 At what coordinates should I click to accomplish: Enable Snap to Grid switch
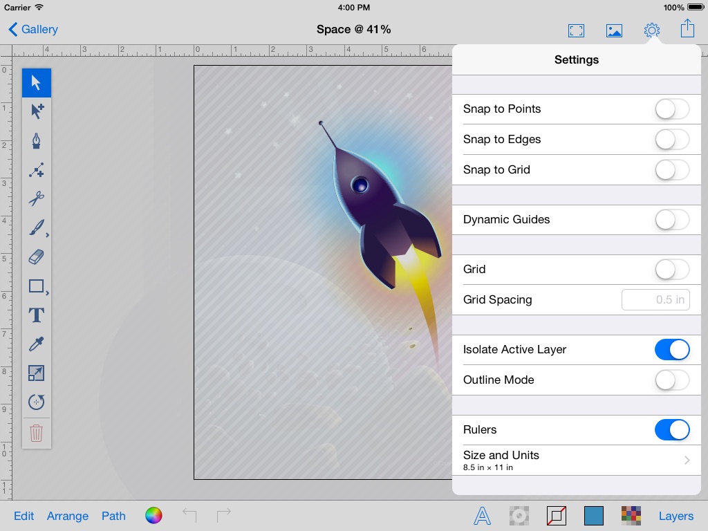tap(672, 170)
